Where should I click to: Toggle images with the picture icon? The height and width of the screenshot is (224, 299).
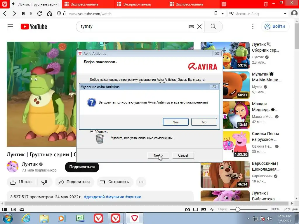(x=204, y=209)
